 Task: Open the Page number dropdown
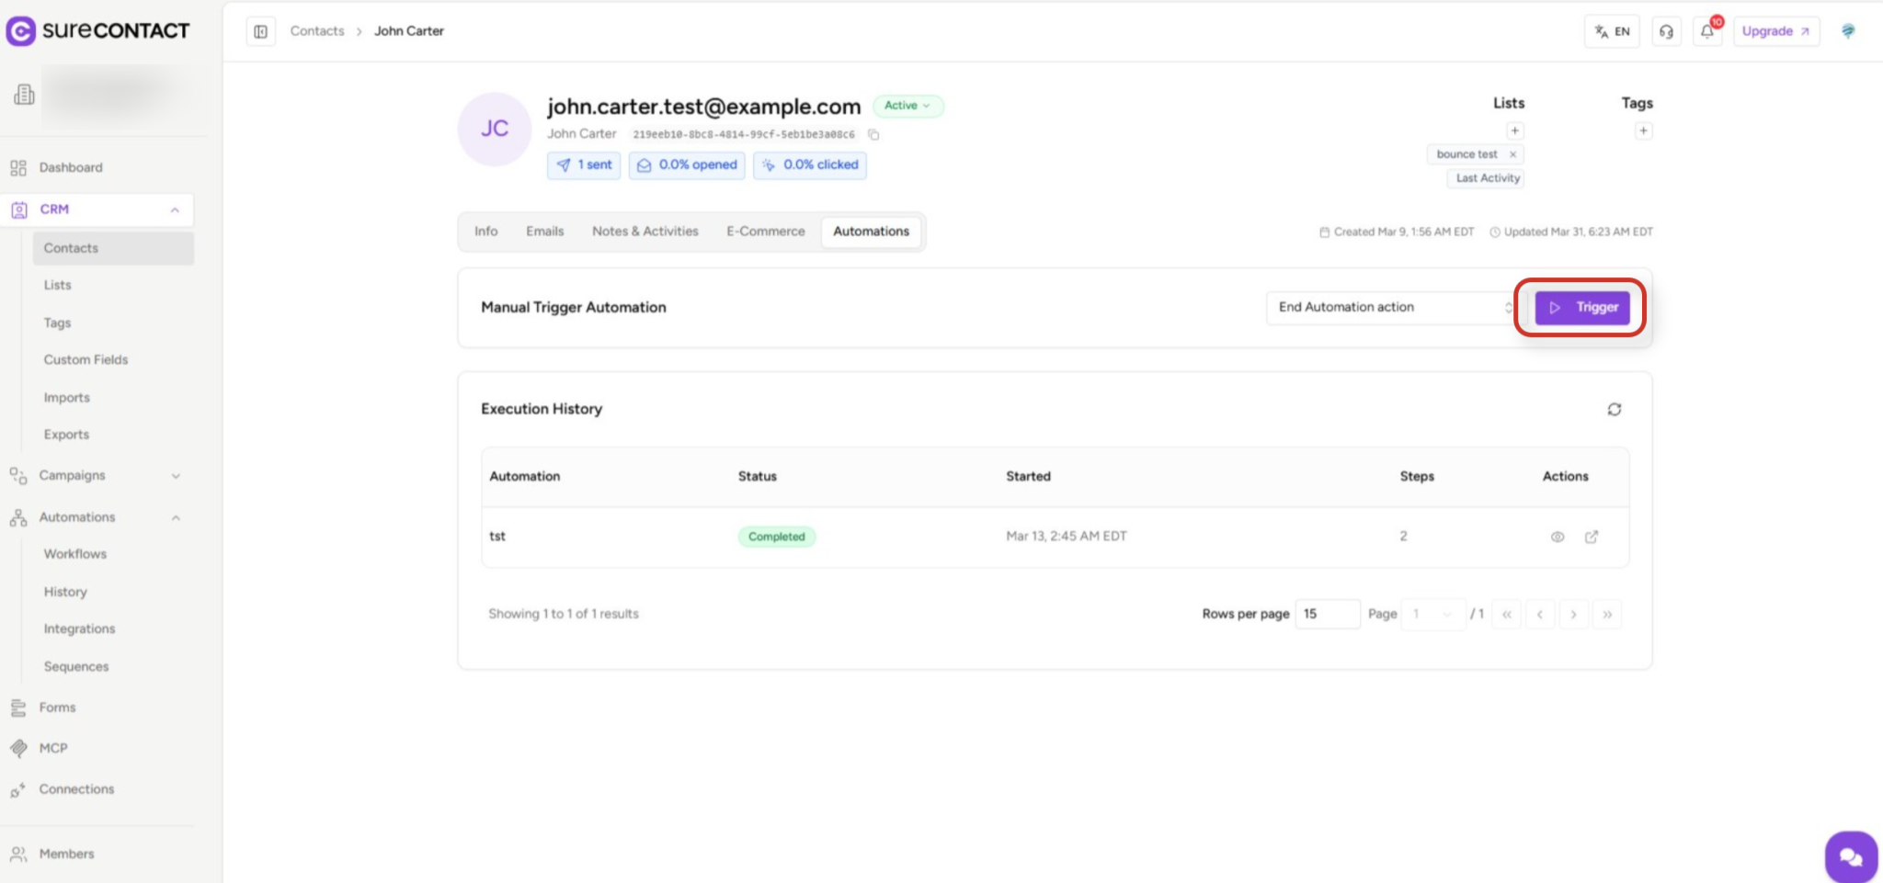(1433, 614)
